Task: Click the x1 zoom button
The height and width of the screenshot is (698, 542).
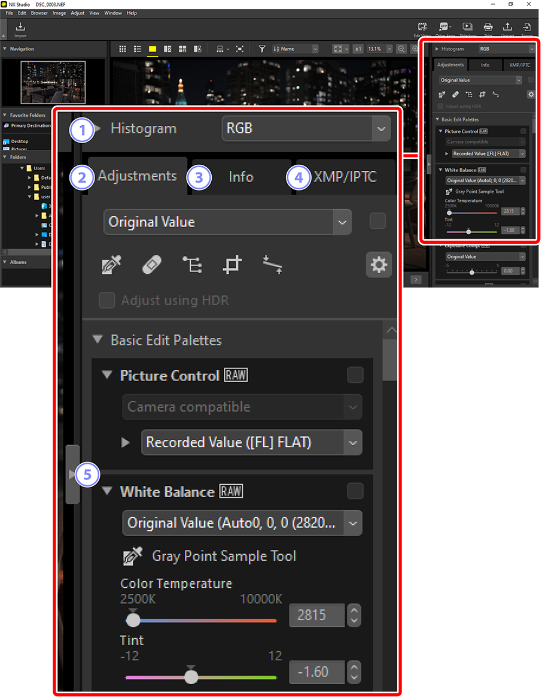Action: [358, 49]
